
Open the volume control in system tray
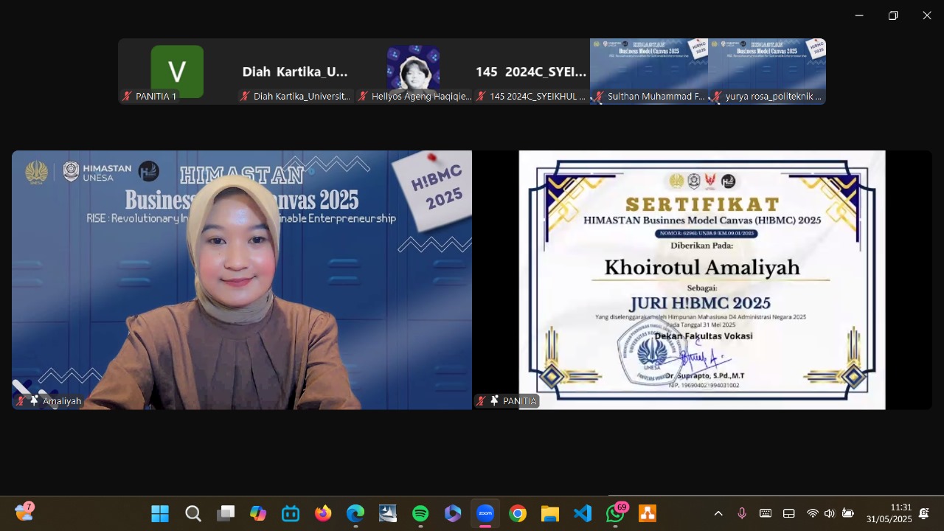pos(830,513)
